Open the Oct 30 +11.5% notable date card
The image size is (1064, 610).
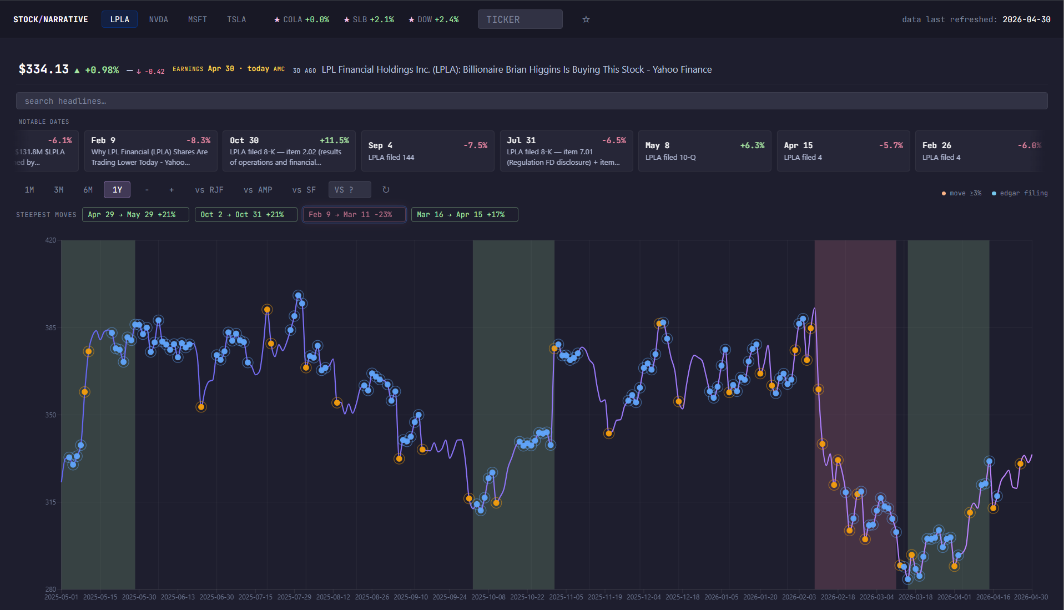(289, 151)
